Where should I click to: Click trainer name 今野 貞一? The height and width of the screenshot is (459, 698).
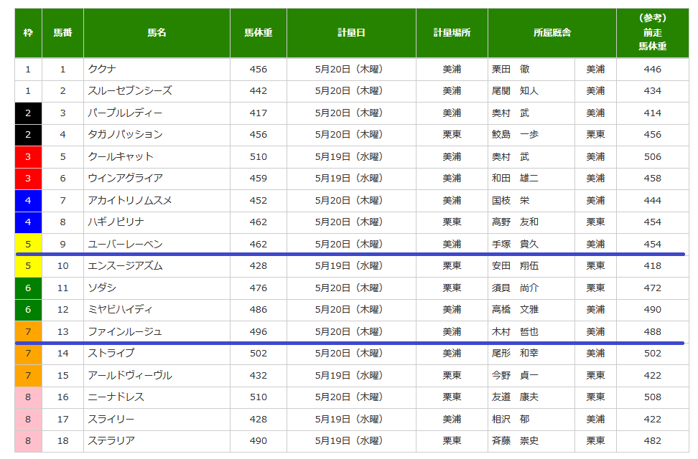(x=515, y=375)
